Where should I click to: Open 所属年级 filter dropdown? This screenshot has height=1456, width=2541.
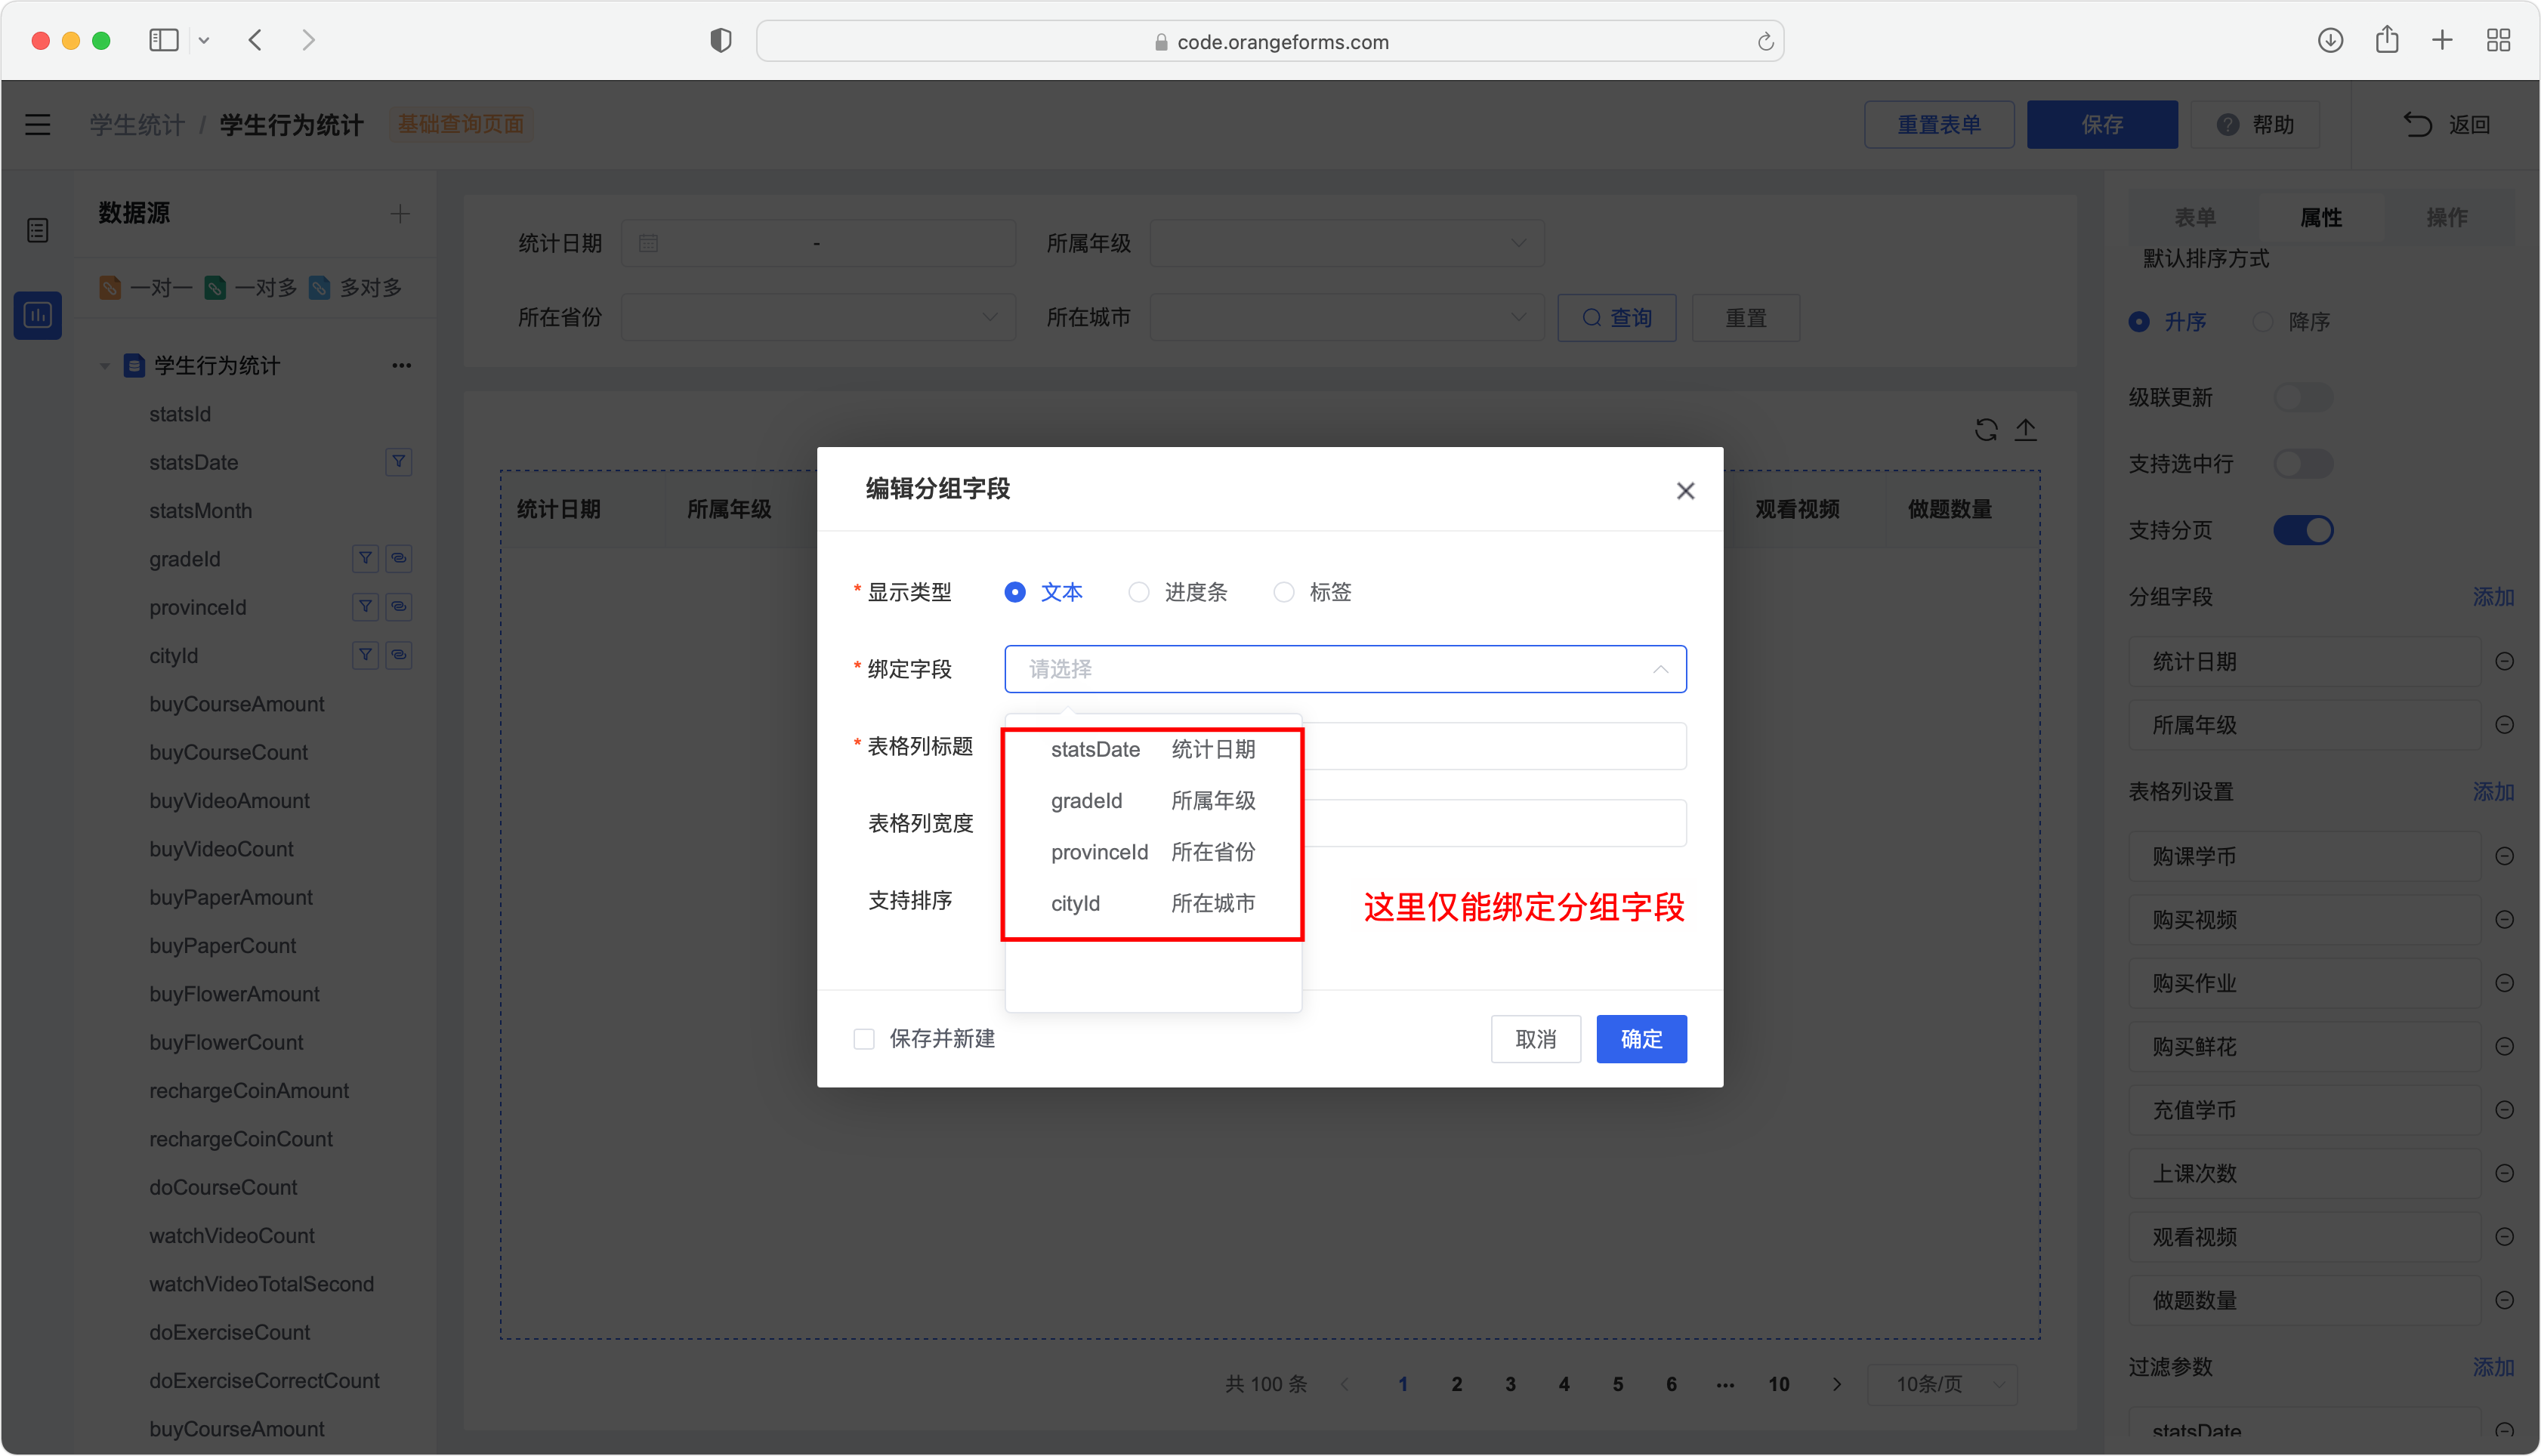[1346, 244]
